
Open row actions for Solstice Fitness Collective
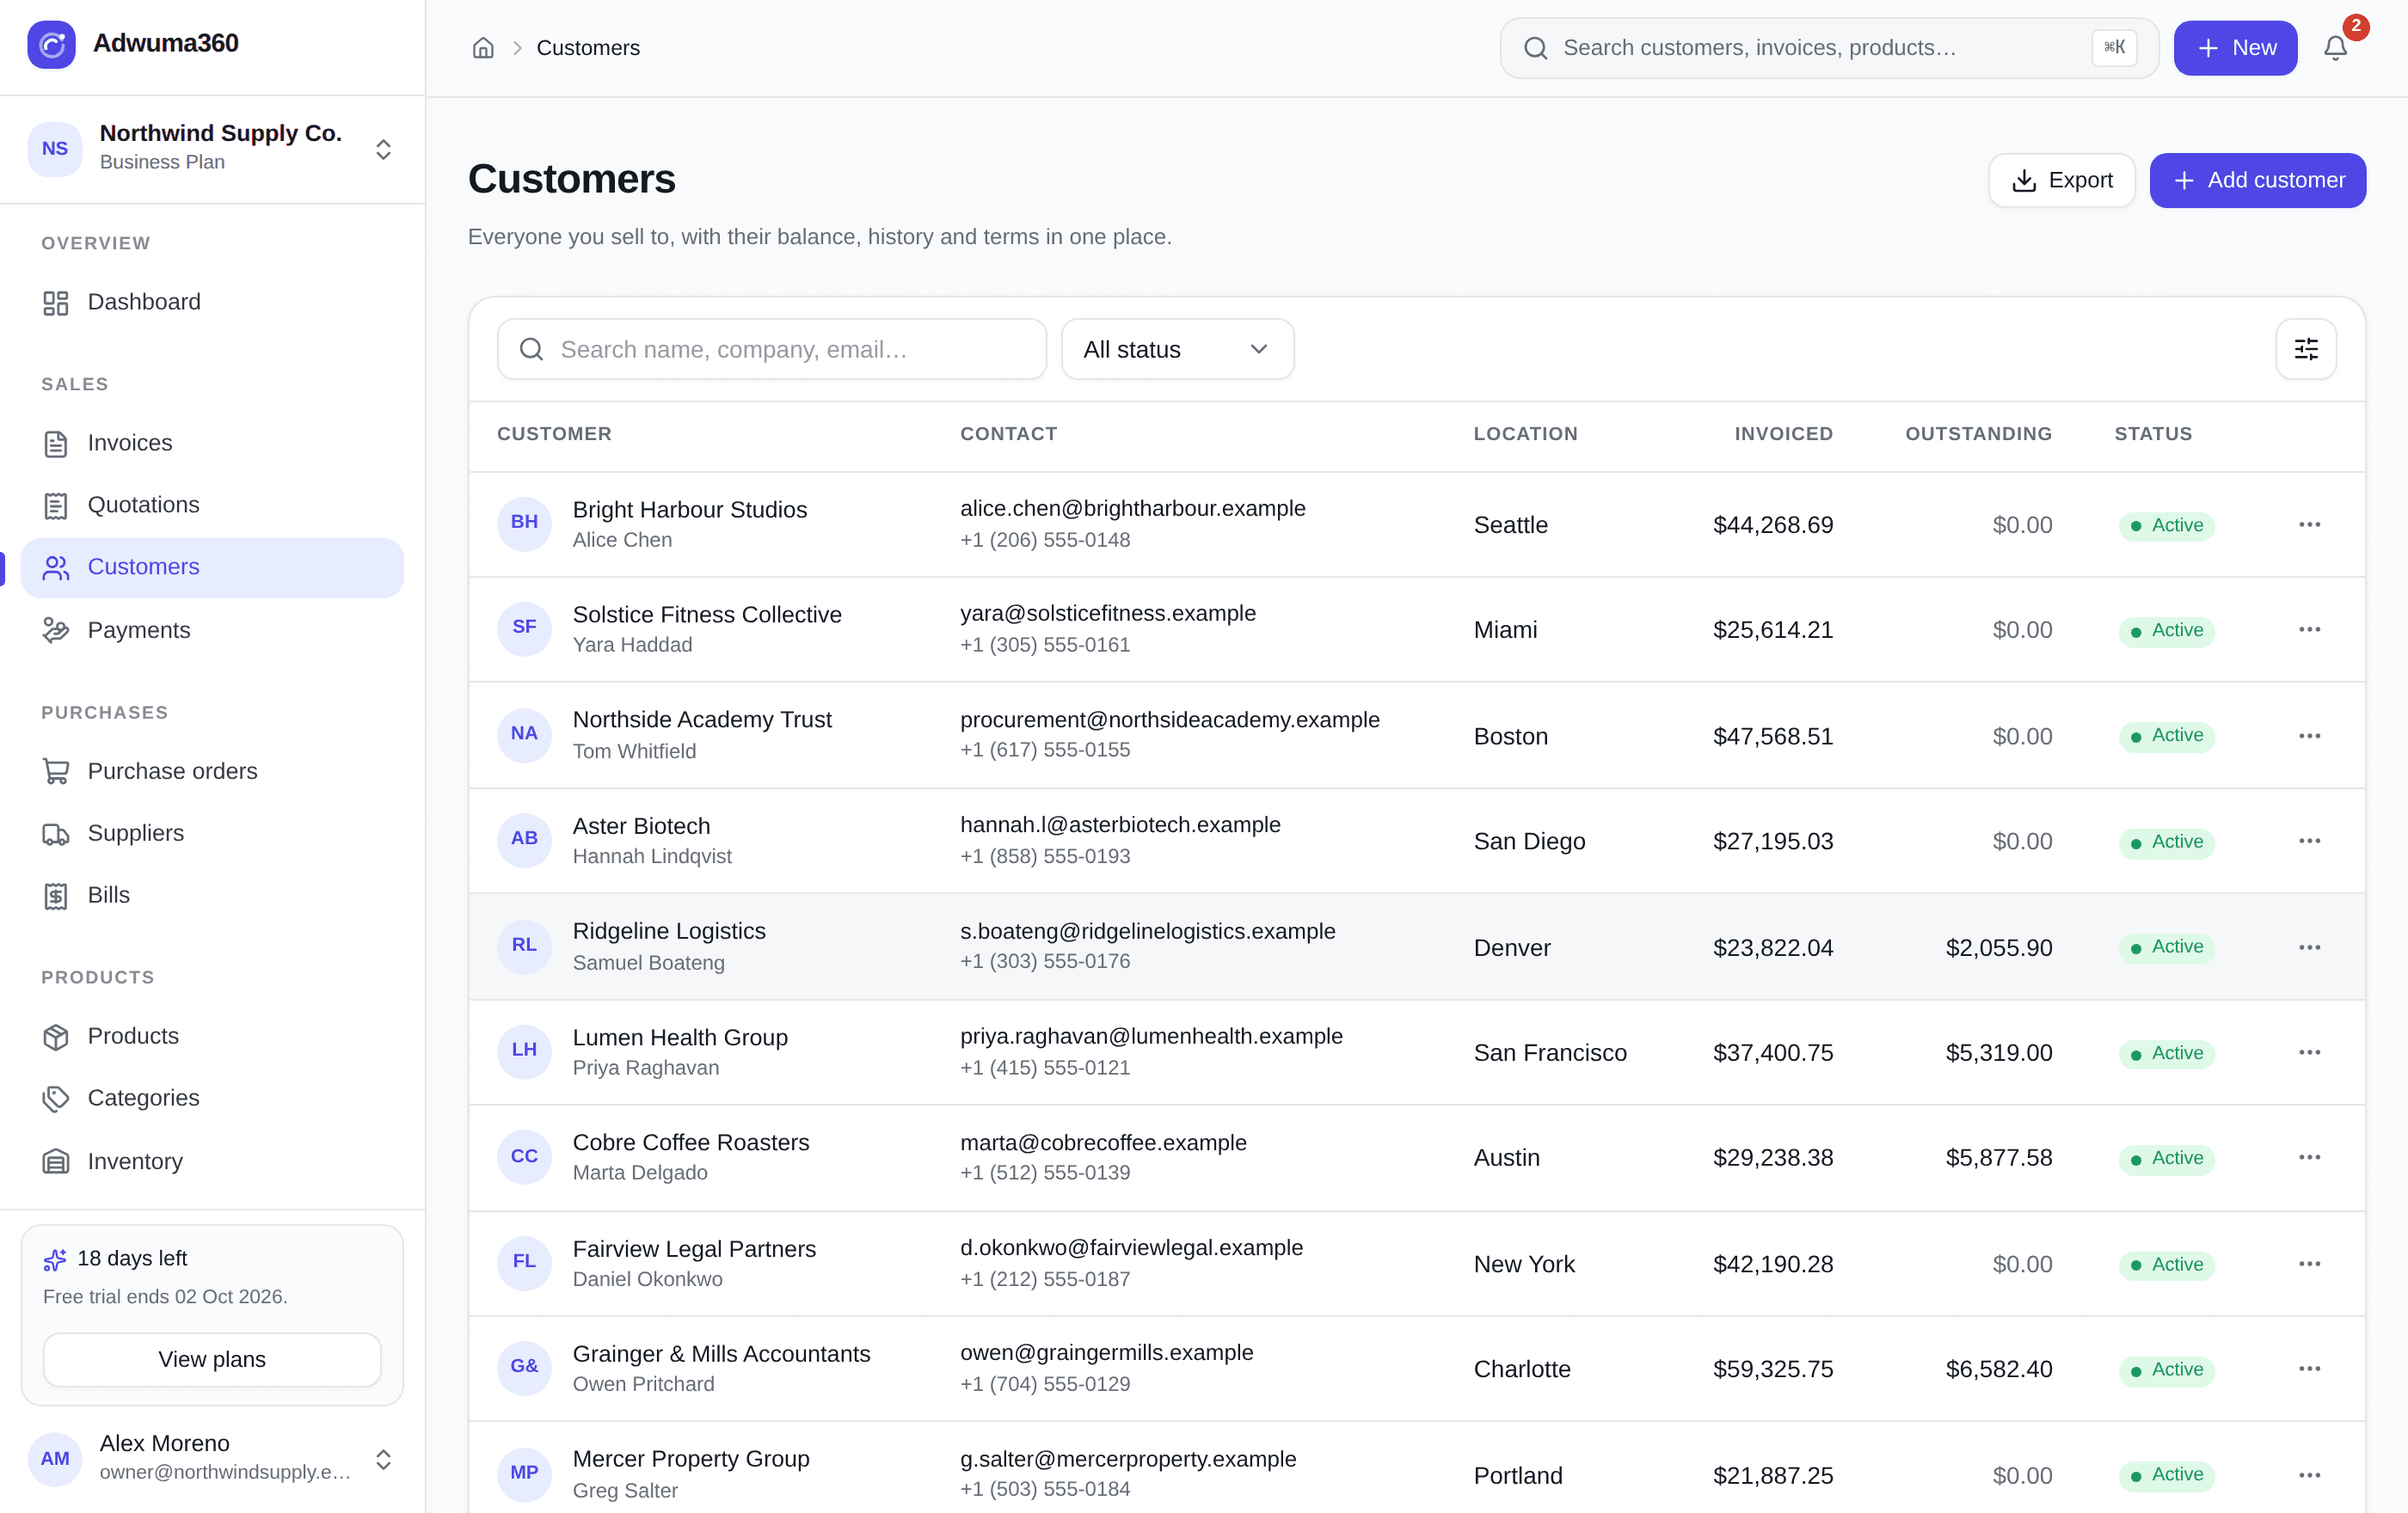click(2309, 629)
